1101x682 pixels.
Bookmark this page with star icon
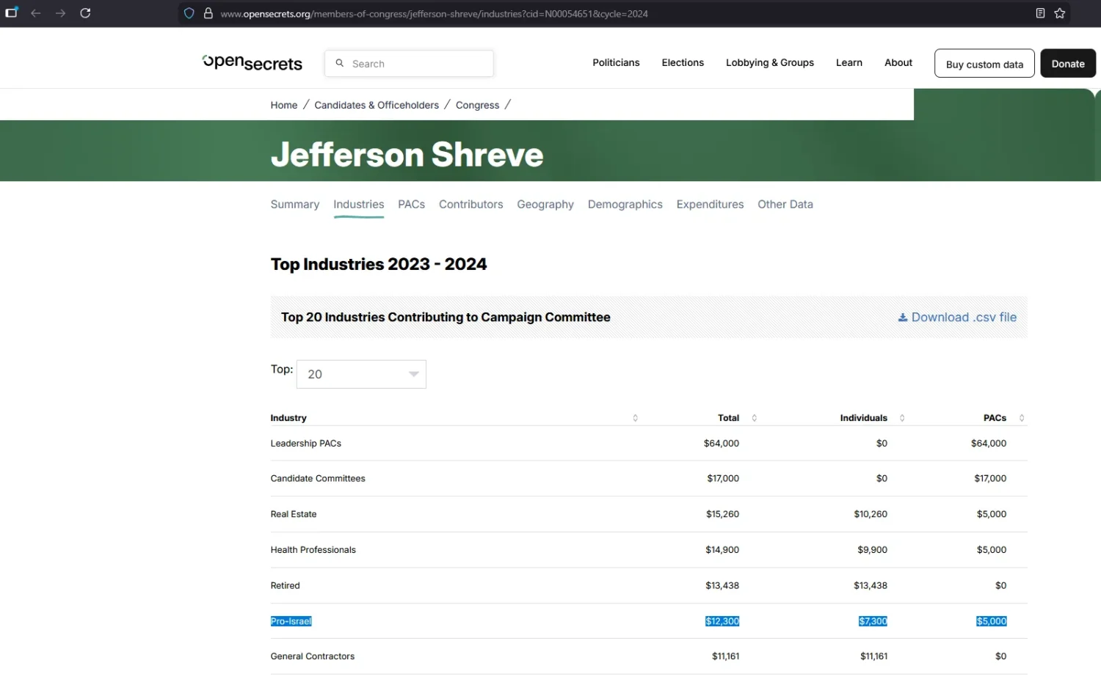click(x=1060, y=13)
